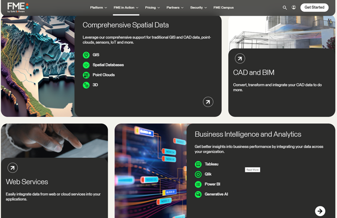The image size is (337, 218).
Task: Click the GIS green badge icon
Action: coord(86,55)
